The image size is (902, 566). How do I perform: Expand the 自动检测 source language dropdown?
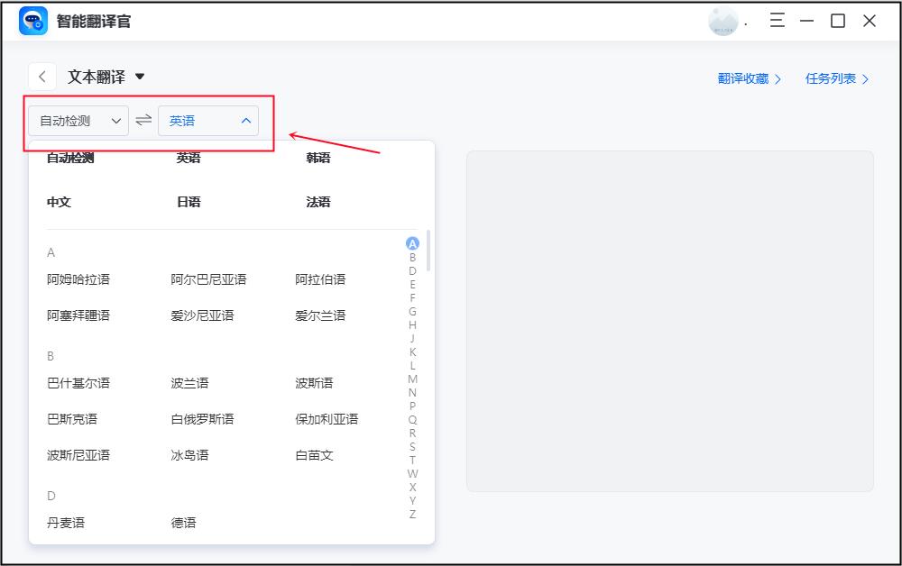point(78,121)
